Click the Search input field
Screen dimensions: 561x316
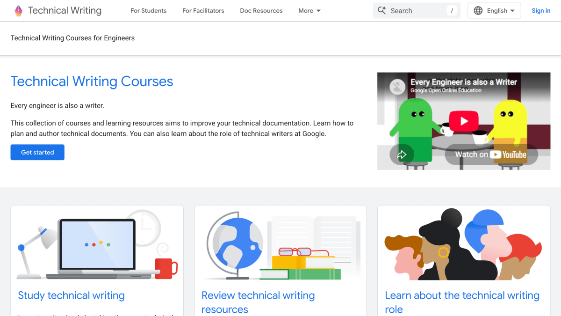417,10
